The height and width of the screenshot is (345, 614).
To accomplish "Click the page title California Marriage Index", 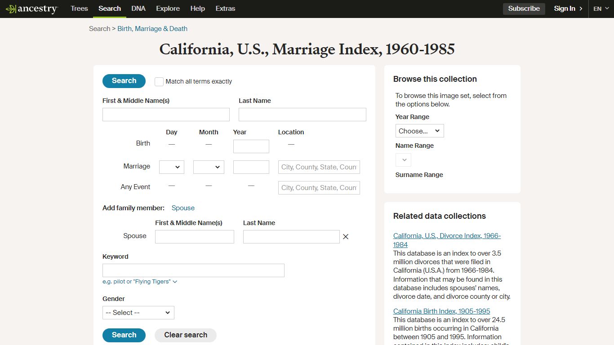I will coord(307,49).
